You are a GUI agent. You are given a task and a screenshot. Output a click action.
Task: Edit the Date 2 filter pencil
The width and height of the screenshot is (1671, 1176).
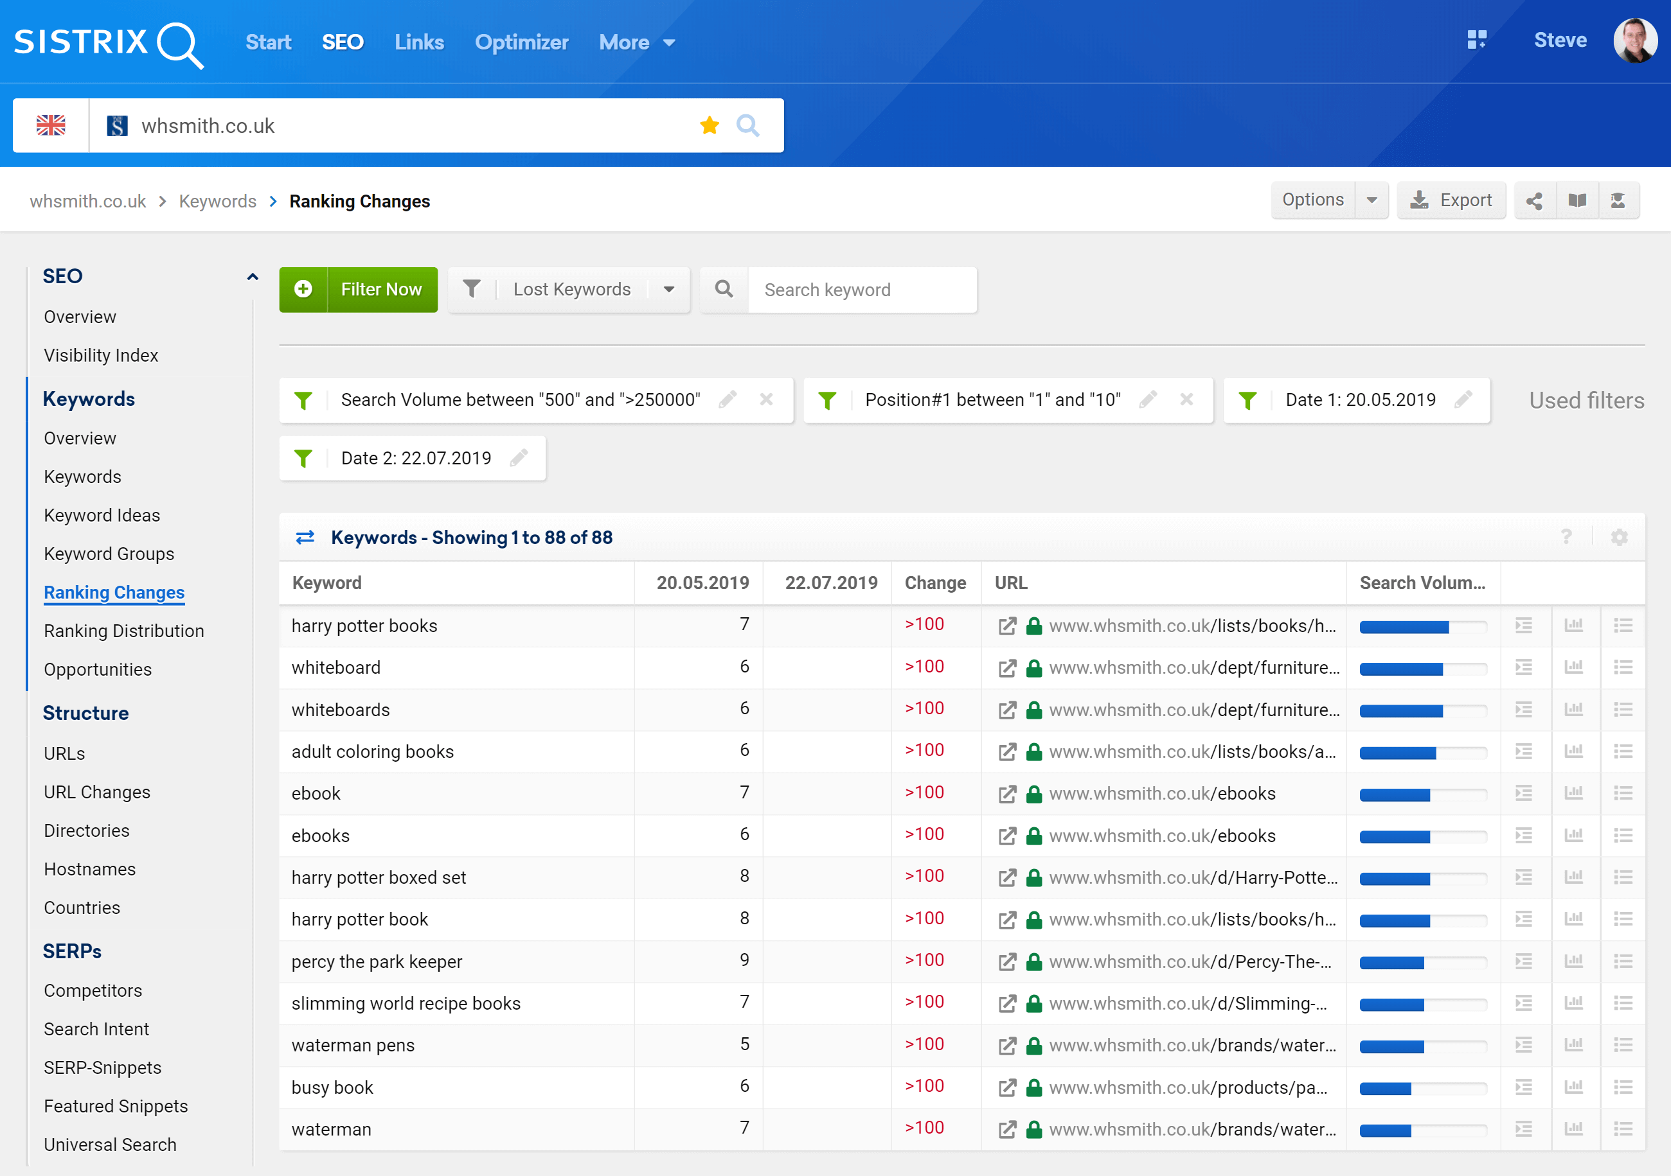click(x=519, y=457)
